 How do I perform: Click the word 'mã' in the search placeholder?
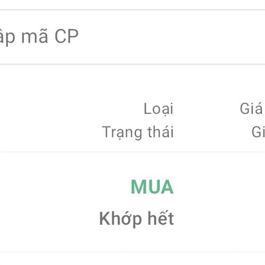[34, 36]
